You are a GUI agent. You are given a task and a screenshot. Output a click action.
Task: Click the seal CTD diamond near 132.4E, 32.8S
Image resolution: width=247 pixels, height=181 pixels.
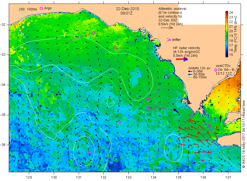coord(115,47)
